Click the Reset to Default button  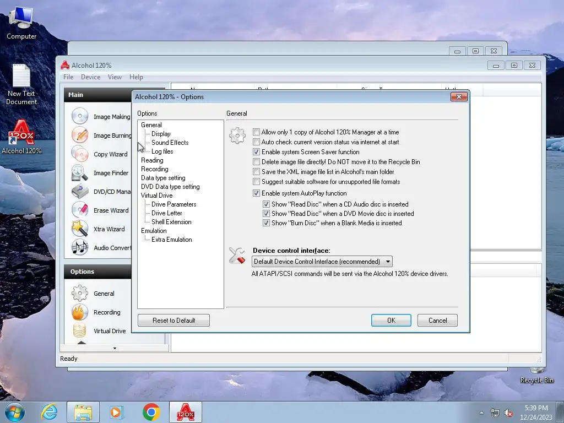point(173,320)
